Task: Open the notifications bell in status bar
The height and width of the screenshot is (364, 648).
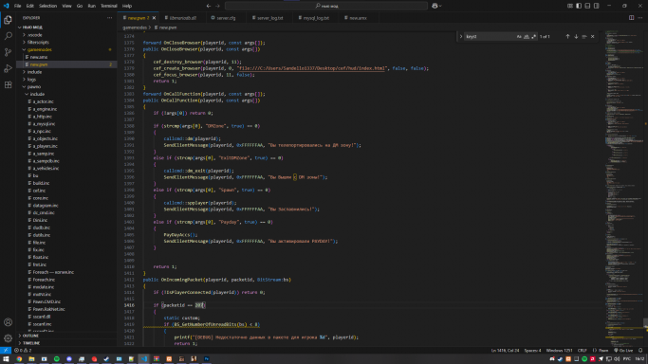Action: pos(640,350)
